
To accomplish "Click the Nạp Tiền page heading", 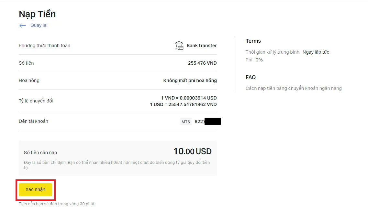I will point(37,14).
